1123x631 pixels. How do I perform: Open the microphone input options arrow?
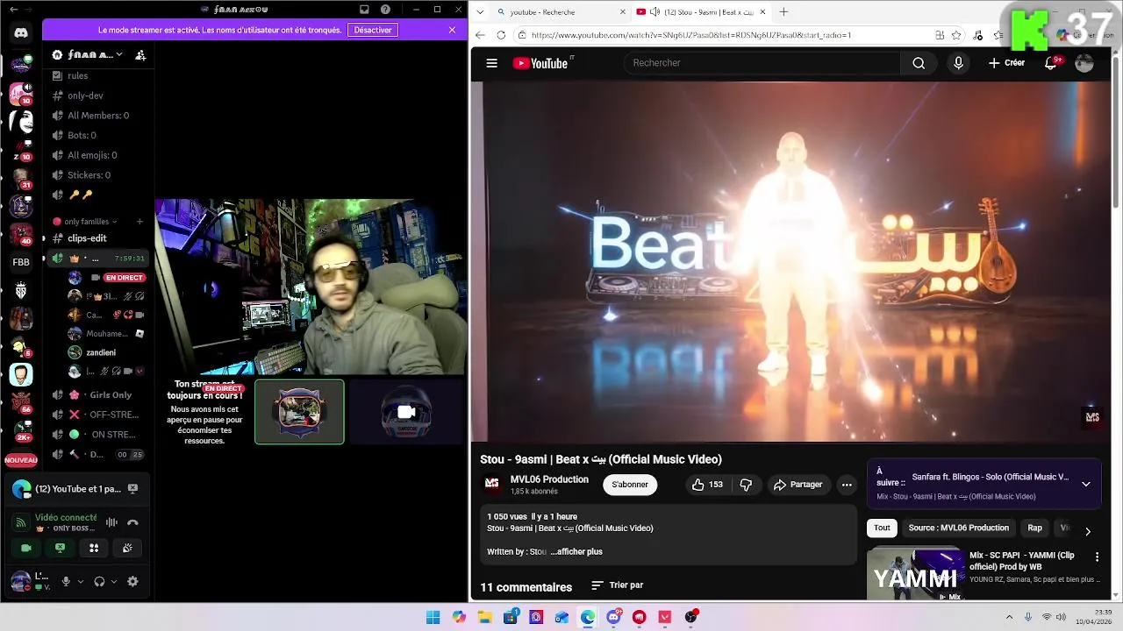click(x=81, y=581)
